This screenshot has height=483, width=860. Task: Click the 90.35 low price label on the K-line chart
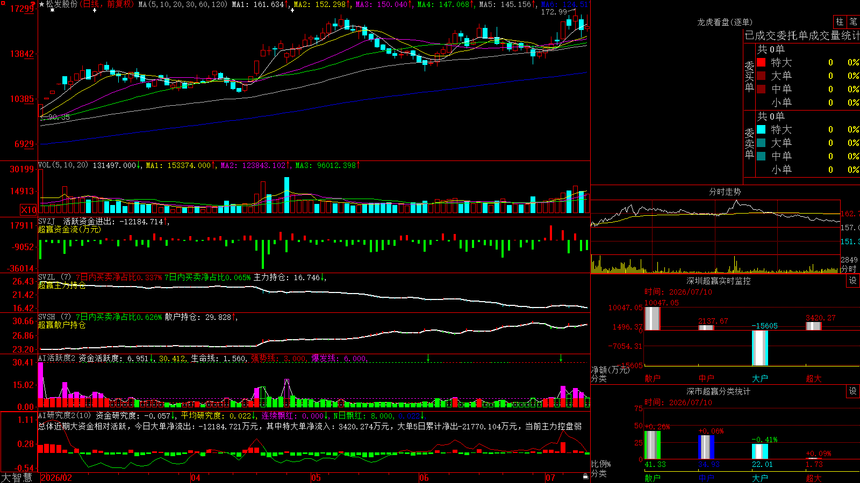tap(59, 117)
